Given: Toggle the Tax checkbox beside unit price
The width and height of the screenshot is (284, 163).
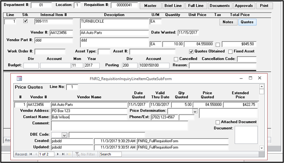Looking at the screenshot, I should pyautogui.click(x=218, y=45).
